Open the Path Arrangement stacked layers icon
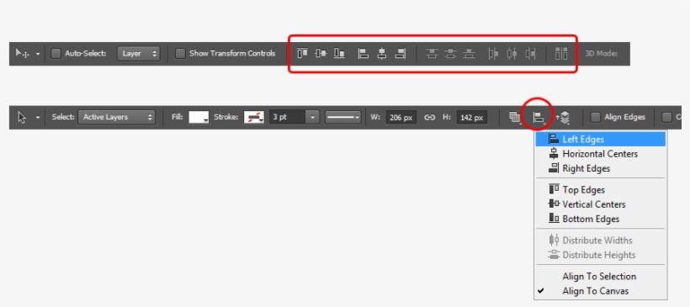This screenshot has height=307, width=690. pos(563,118)
